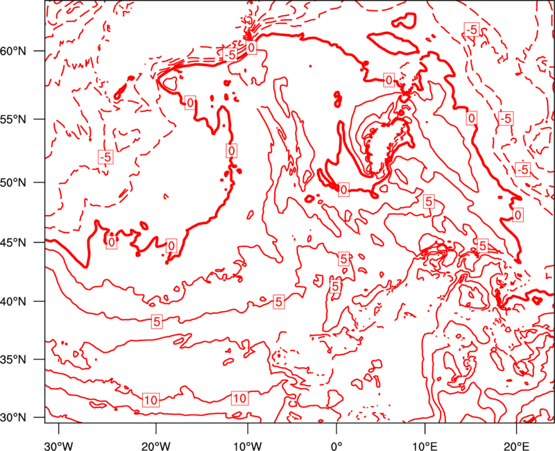The height and width of the screenshot is (451, 555).
Task: Click the 10°W longitude axis label
Action: pos(248,445)
